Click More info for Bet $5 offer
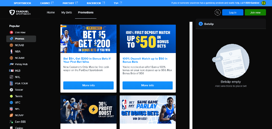Screen dimensions: 272x129 [88, 85]
